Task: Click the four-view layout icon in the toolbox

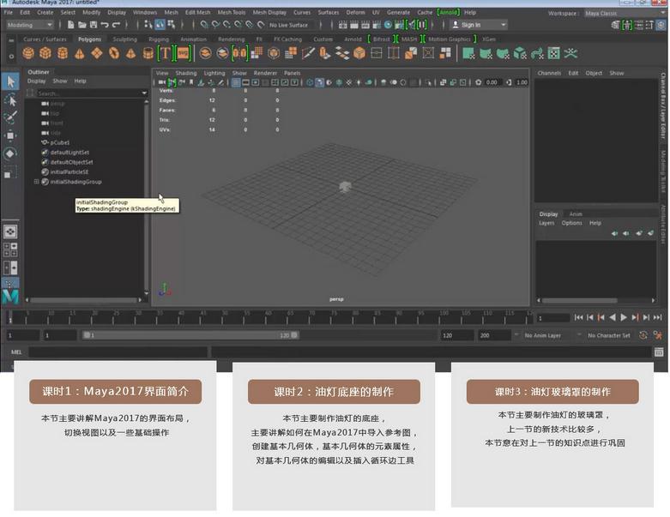Action: 10,249
